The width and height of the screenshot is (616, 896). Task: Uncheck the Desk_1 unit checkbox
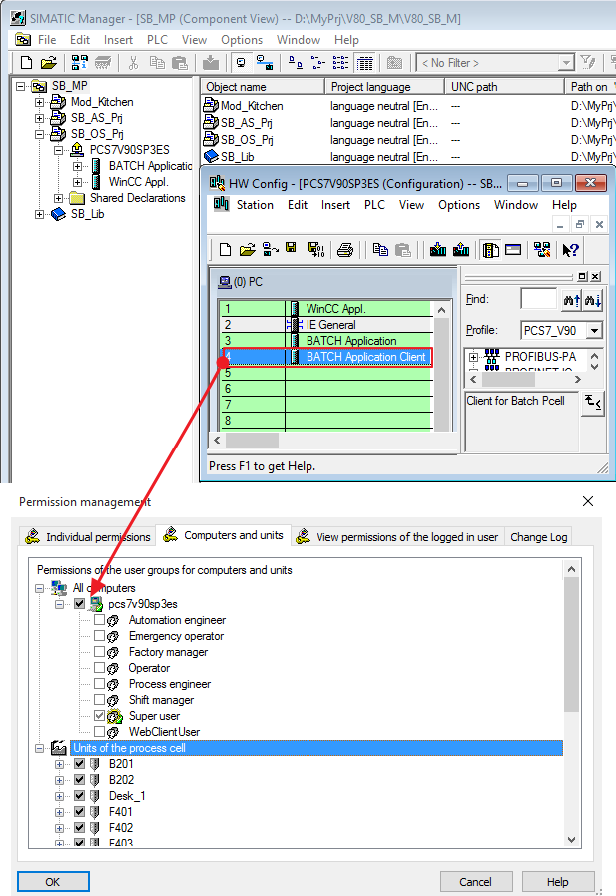click(x=79, y=795)
